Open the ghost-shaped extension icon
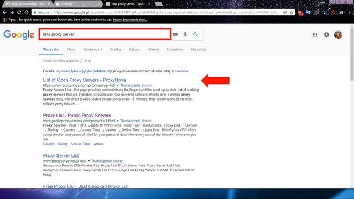 (x=341, y=12)
